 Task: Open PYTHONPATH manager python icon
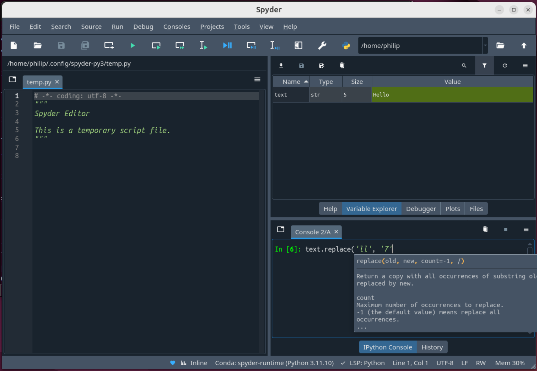(x=346, y=45)
